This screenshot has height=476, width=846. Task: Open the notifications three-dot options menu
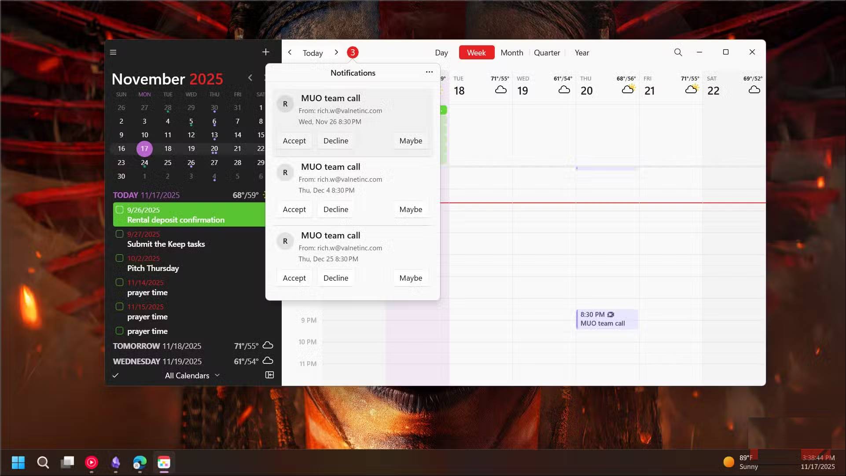[x=429, y=72]
